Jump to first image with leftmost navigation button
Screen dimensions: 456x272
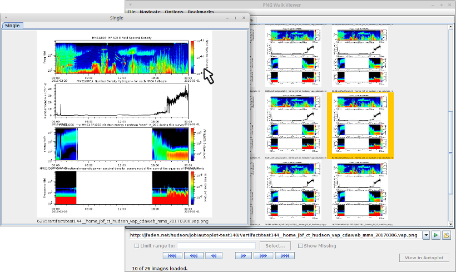pos(172,256)
